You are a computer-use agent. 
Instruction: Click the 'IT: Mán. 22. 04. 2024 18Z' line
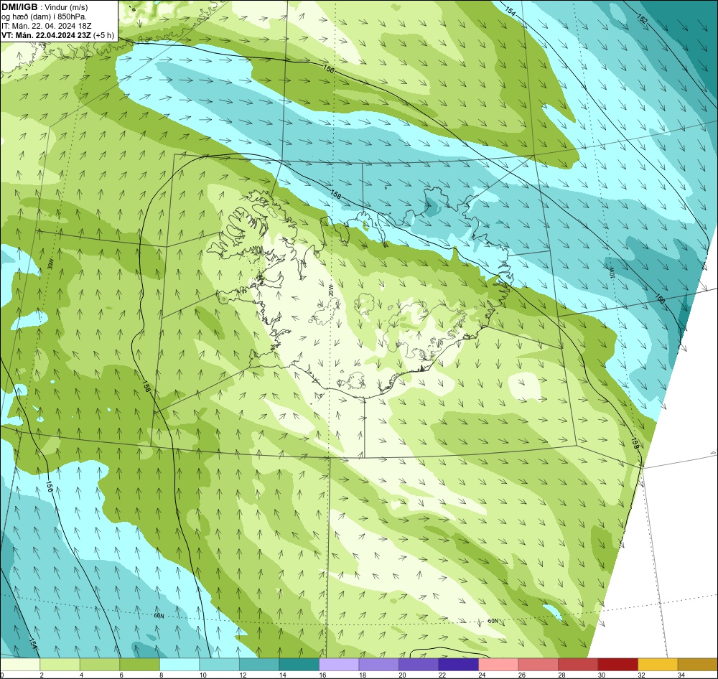point(46,26)
